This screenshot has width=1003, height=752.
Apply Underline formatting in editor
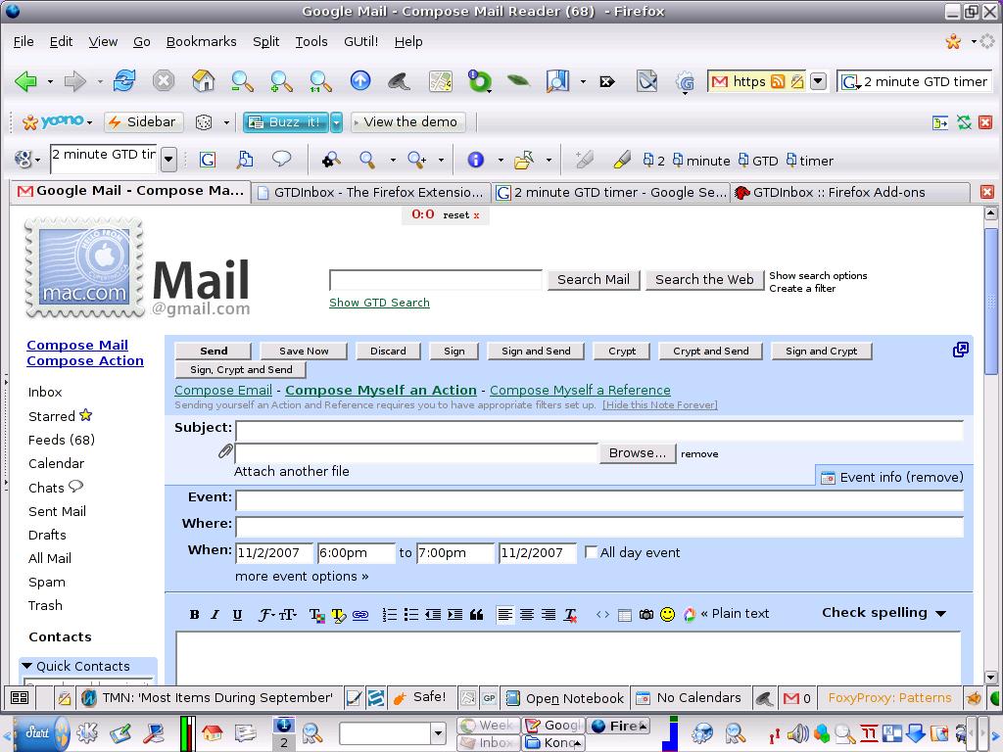(x=237, y=615)
